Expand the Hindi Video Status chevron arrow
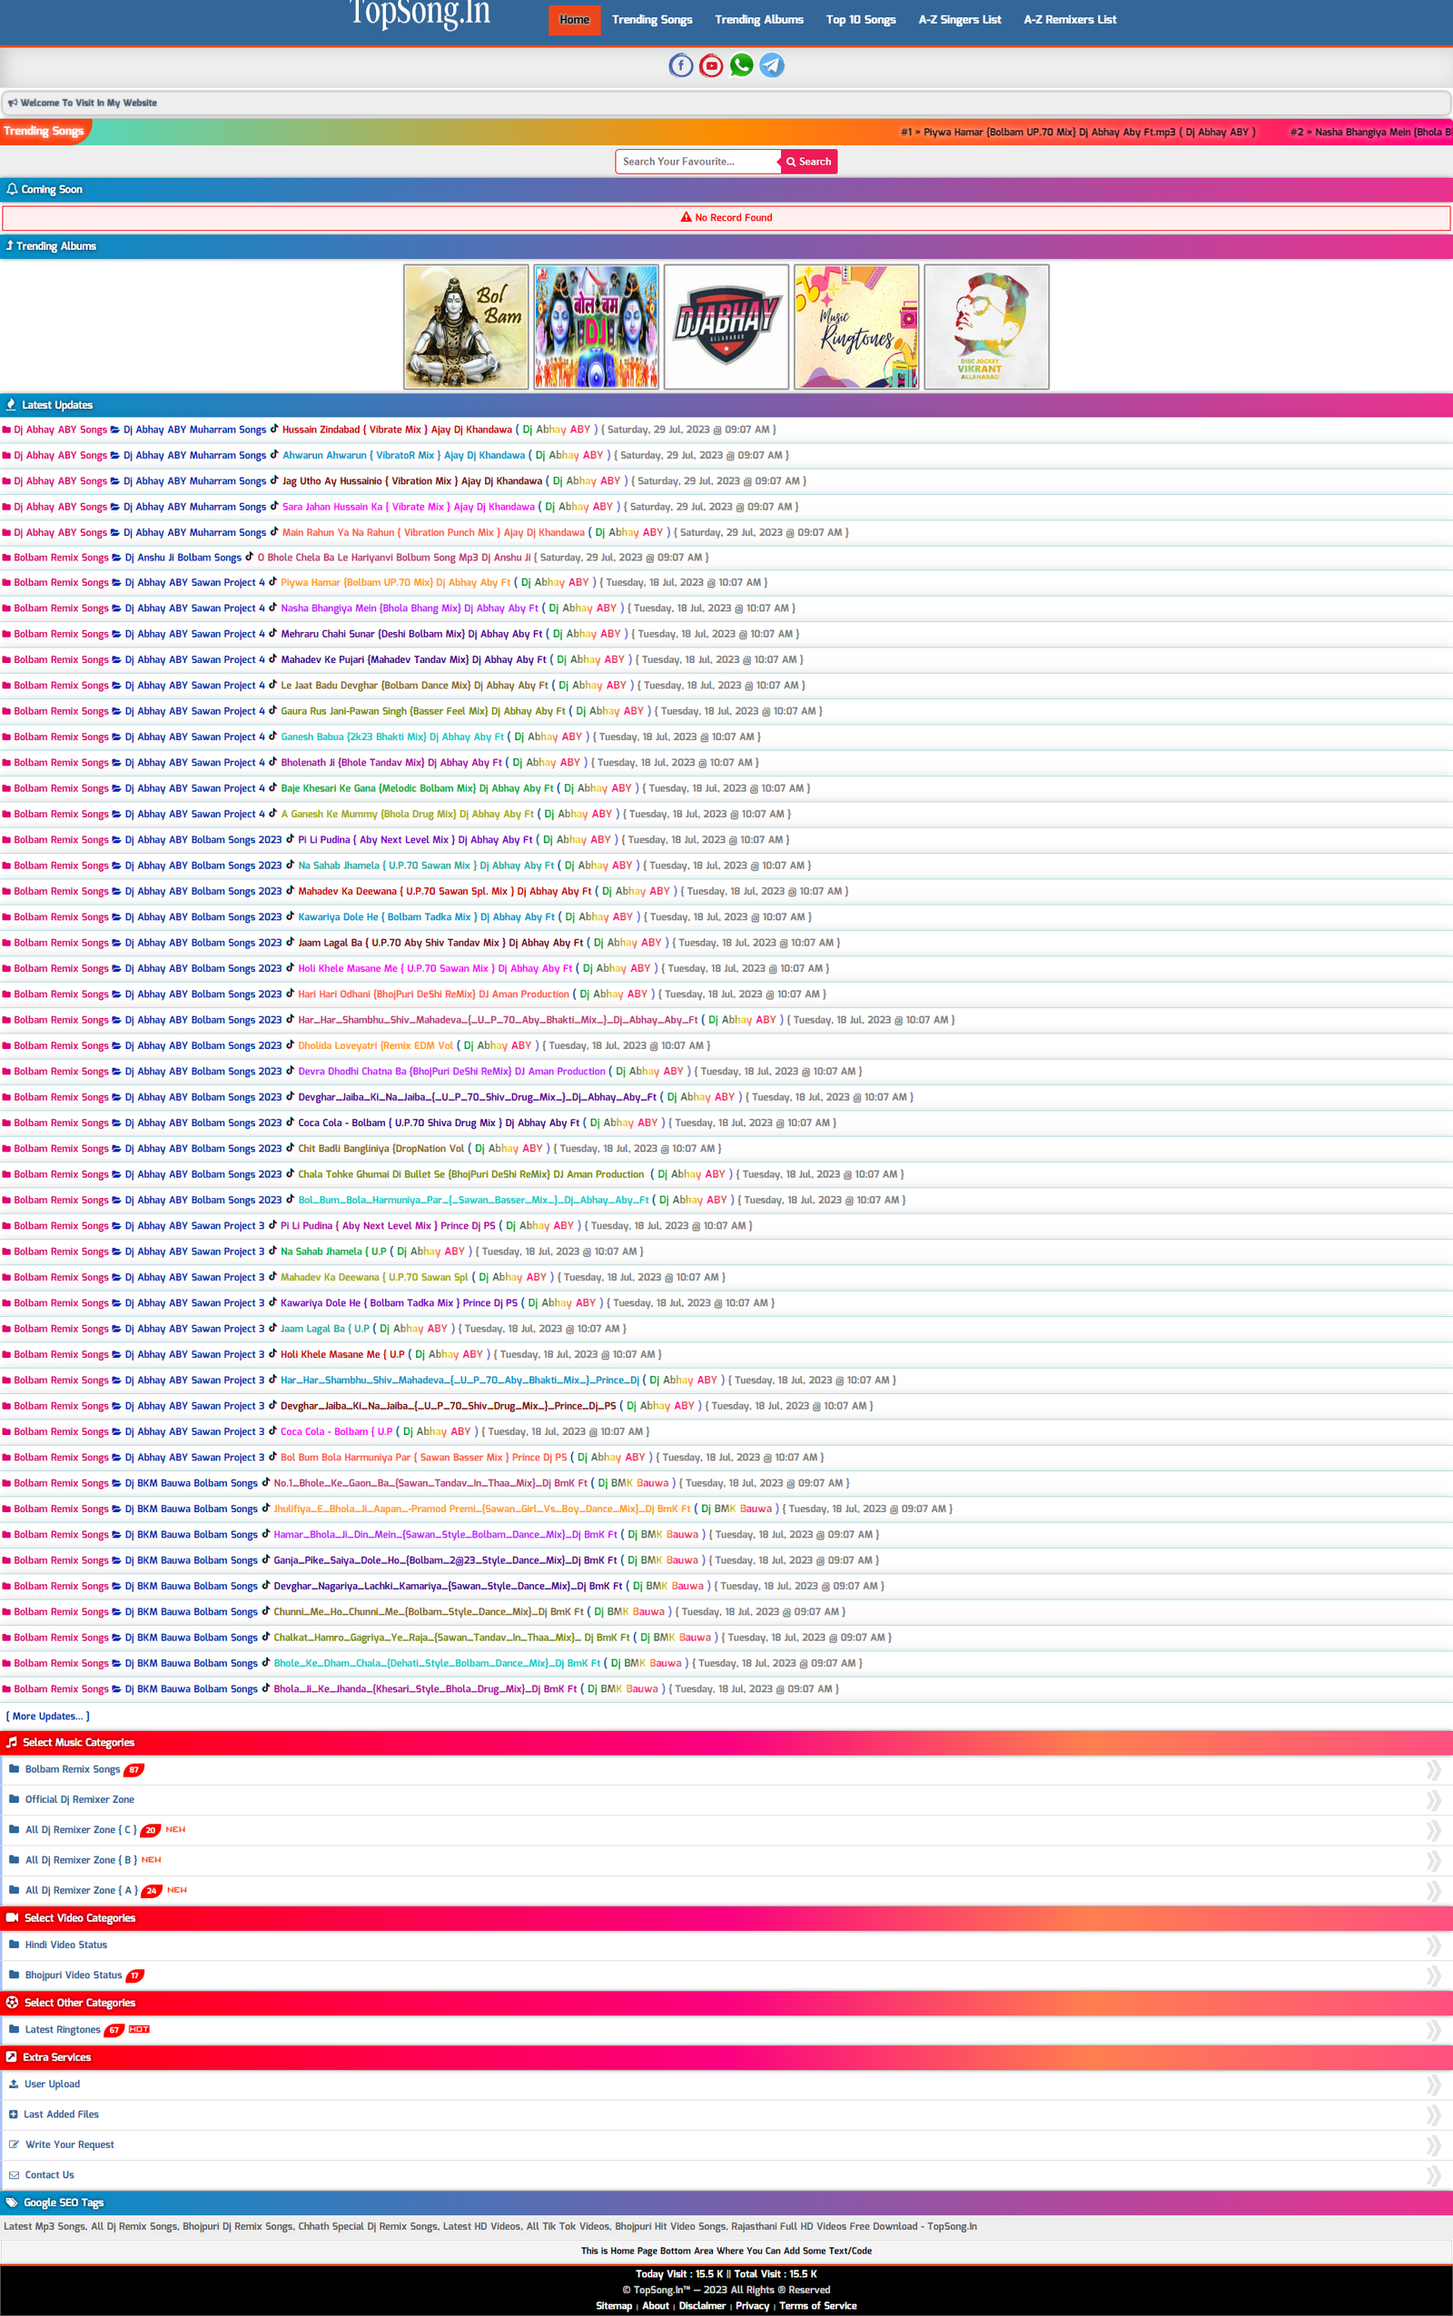This screenshot has height=2316, width=1453. pos(1433,1945)
